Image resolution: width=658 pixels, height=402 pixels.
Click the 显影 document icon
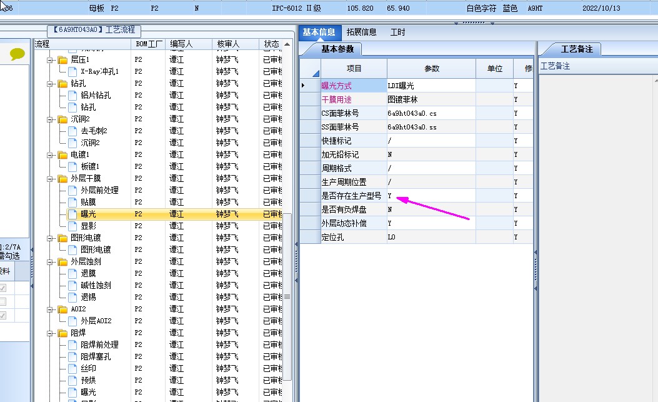click(x=72, y=226)
